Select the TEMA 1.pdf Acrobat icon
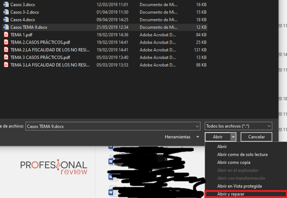287x198 pixels. pos(6,35)
